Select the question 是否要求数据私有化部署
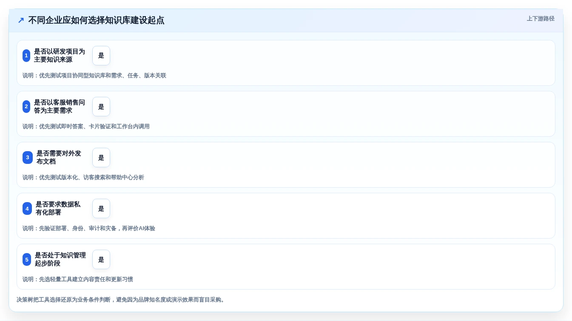Screen dimensions: 572x321 58,208
